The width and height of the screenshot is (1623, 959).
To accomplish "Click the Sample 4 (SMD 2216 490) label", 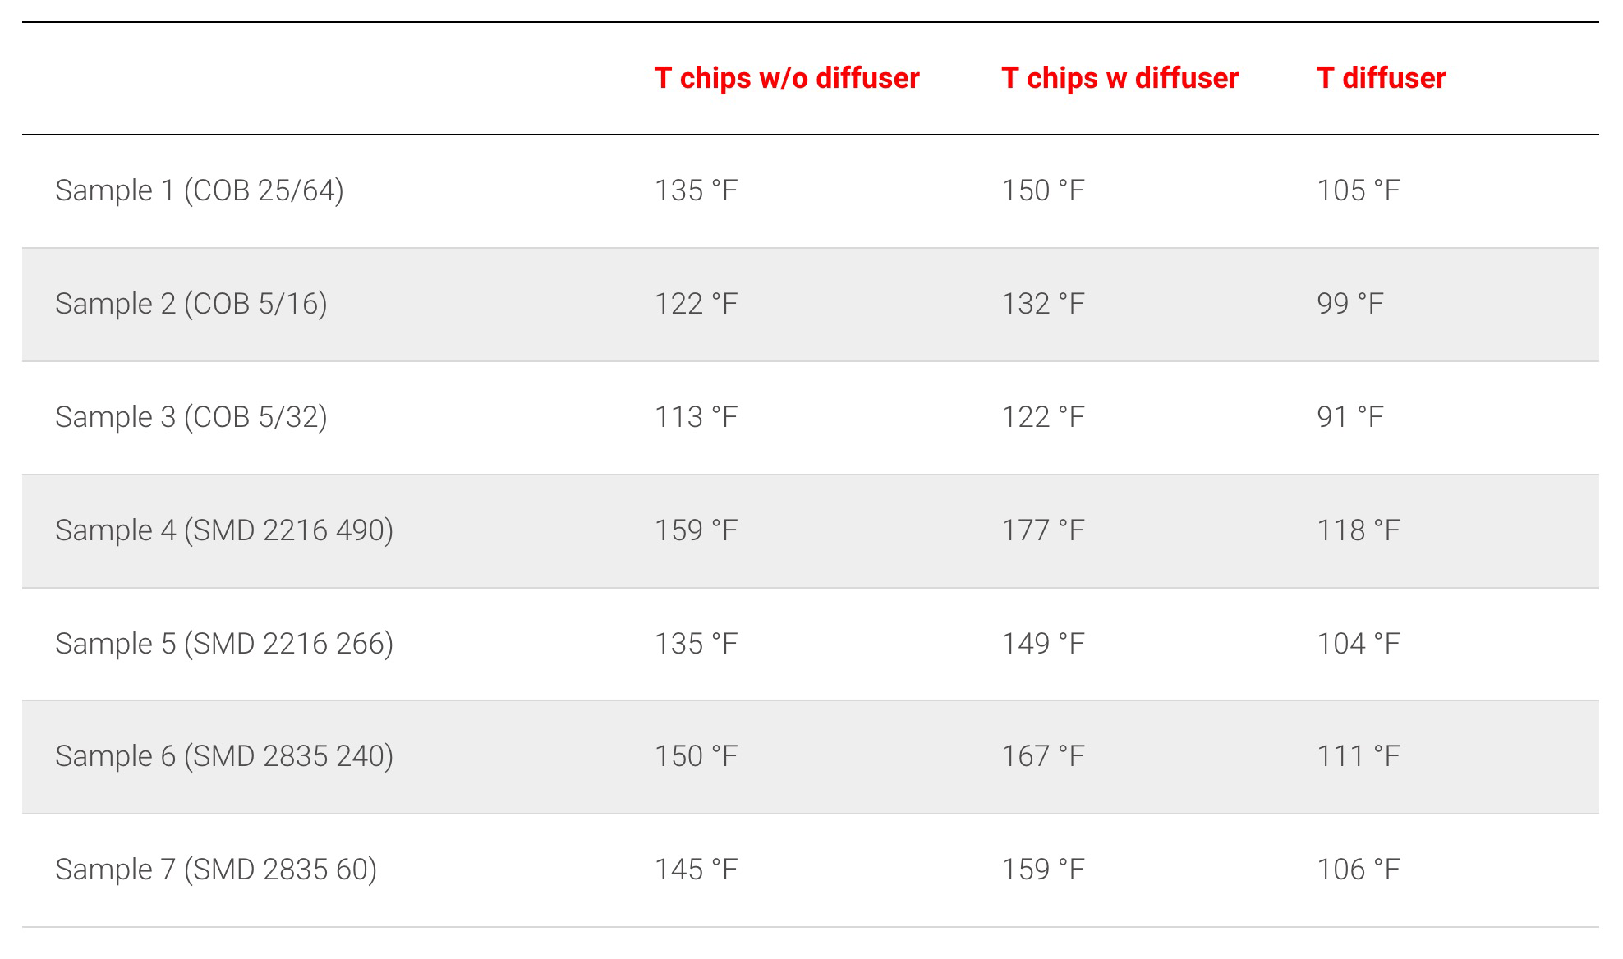I will [x=223, y=530].
